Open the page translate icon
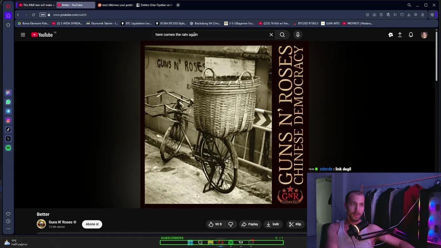441x248 pixels. pyautogui.click(x=388, y=15)
